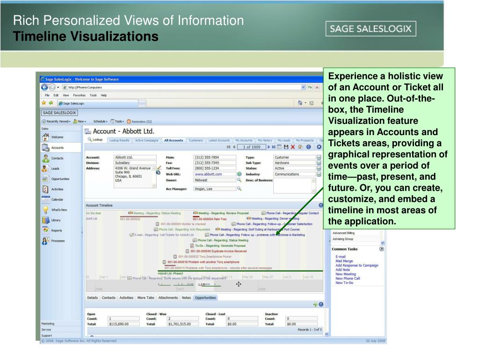
Task: Look up Owner with magnifier icon
Action: pyautogui.click(x=239, y=180)
